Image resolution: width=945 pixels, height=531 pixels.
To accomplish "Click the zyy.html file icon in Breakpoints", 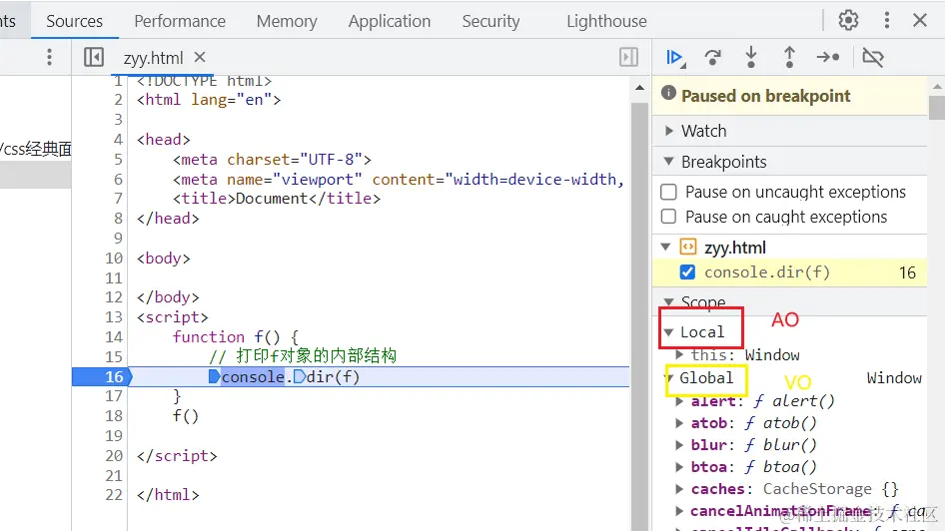I will click(687, 247).
